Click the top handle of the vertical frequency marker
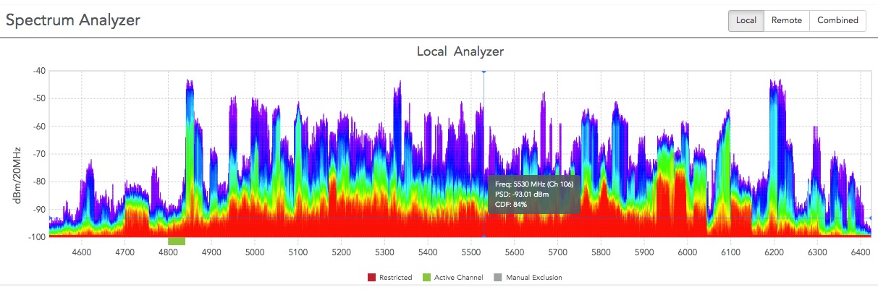This screenshot has width=878, height=290. (484, 71)
